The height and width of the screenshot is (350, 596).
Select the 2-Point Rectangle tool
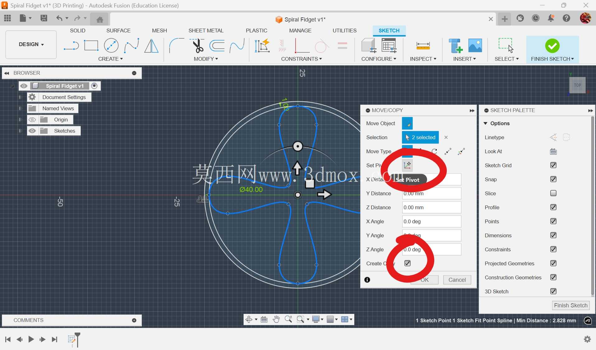tap(91, 46)
